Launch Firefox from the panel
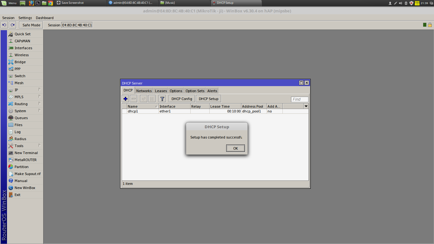434x244 pixels. tap(31, 3)
